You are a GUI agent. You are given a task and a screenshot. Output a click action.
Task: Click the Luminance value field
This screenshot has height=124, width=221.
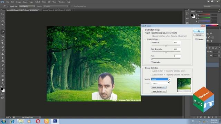177,42
